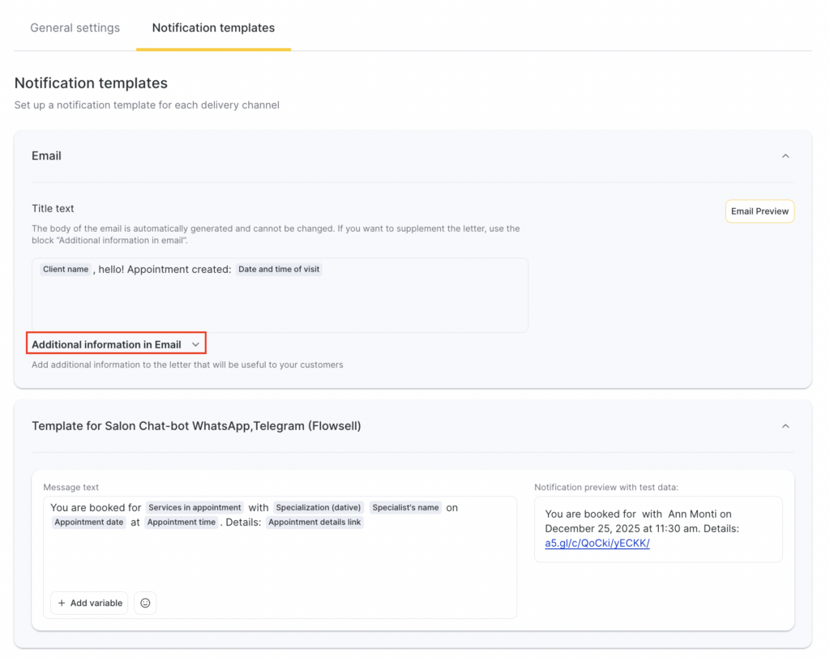Click the Specialist's name variable tag

tap(405, 508)
